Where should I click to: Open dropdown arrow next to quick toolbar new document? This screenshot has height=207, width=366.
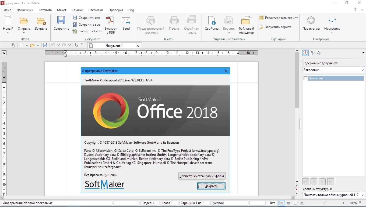click(x=27, y=45)
